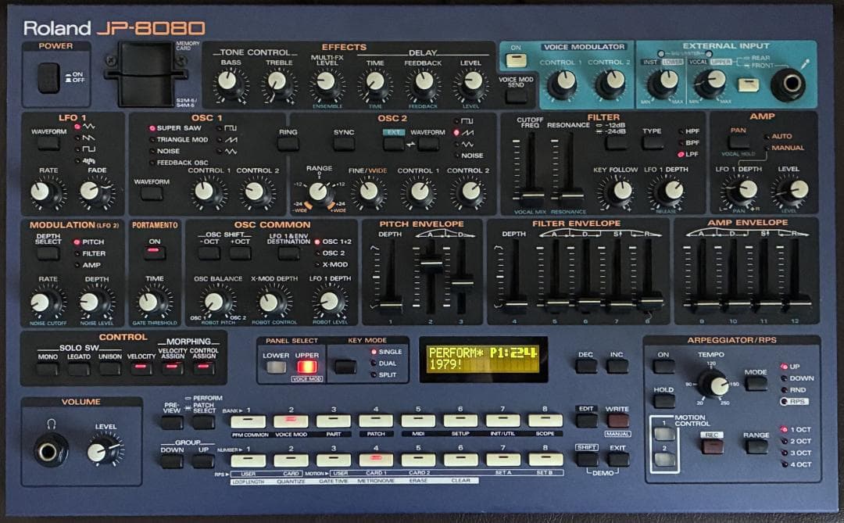Cycle the Arpeggiator MODE selector
Viewport: 844px width, 523px height.
coord(756,383)
